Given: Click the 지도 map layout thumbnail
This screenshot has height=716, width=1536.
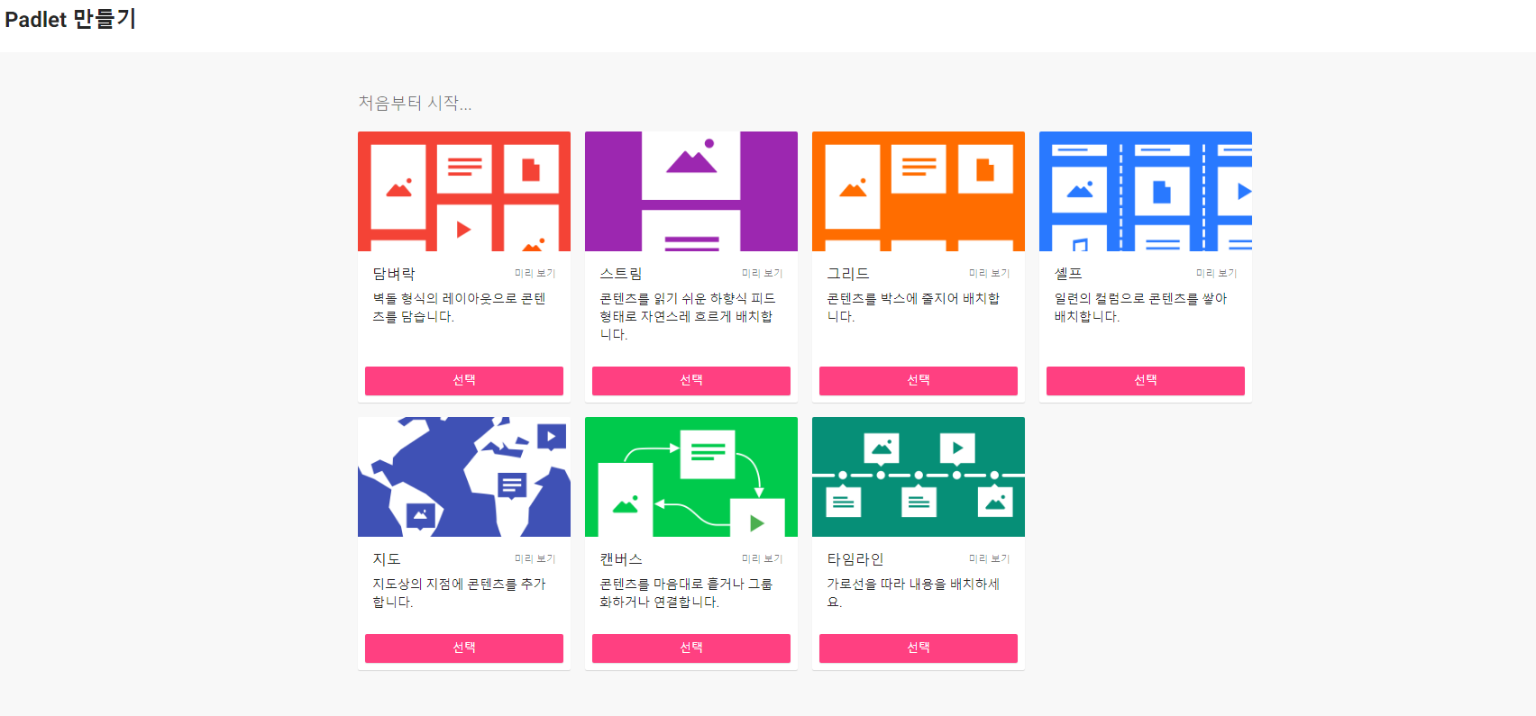Looking at the screenshot, I should pyautogui.click(x=464, y=476).
